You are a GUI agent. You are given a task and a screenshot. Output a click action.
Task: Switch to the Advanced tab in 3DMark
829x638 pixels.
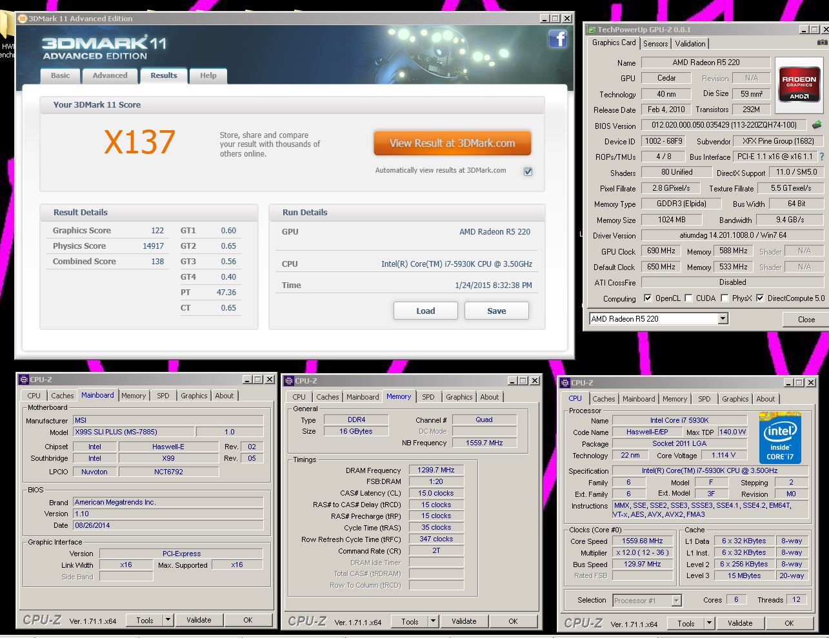pyautogui.click(x=110, y=75)
